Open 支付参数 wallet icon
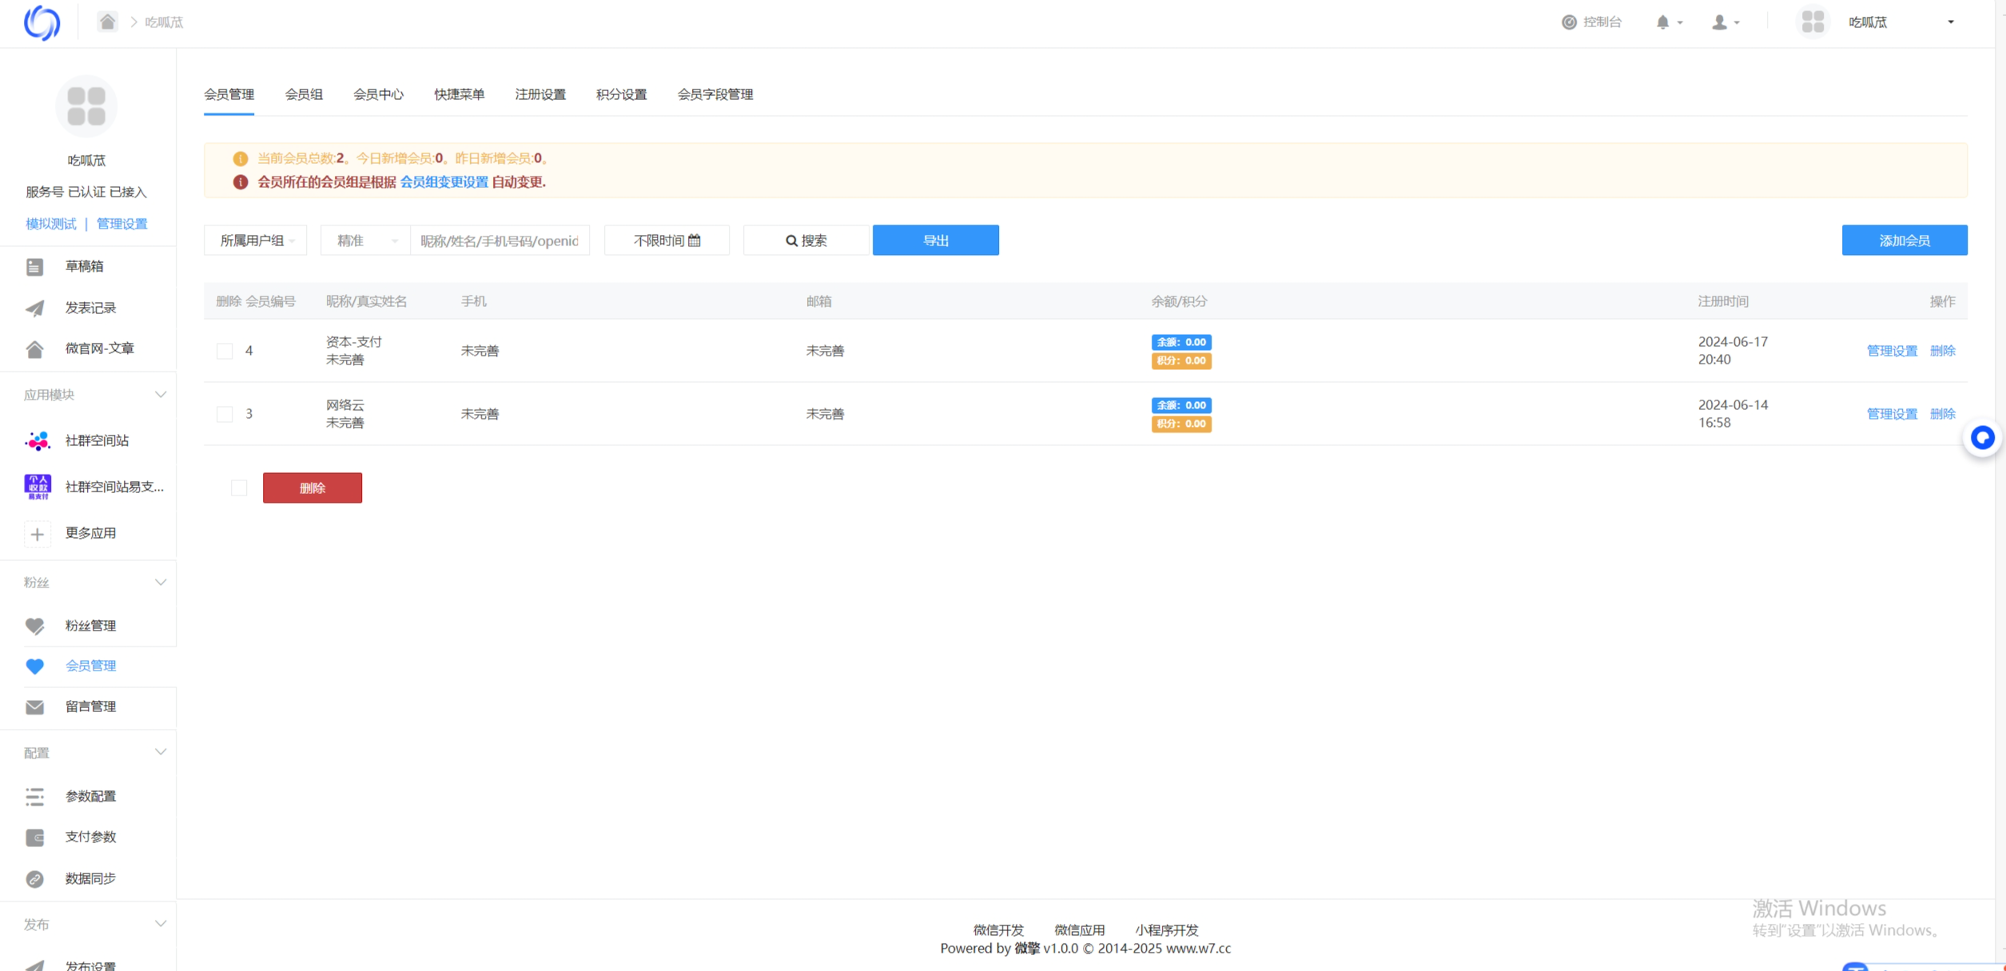 point(34,837)
